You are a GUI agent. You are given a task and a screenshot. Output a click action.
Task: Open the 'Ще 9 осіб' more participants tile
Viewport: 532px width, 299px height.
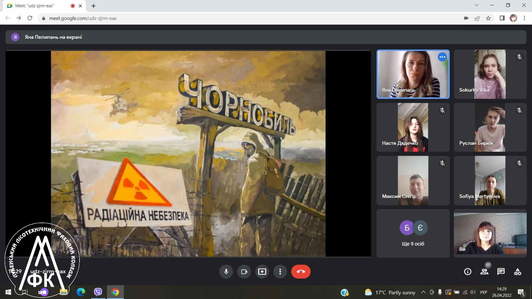pos(413,233)
